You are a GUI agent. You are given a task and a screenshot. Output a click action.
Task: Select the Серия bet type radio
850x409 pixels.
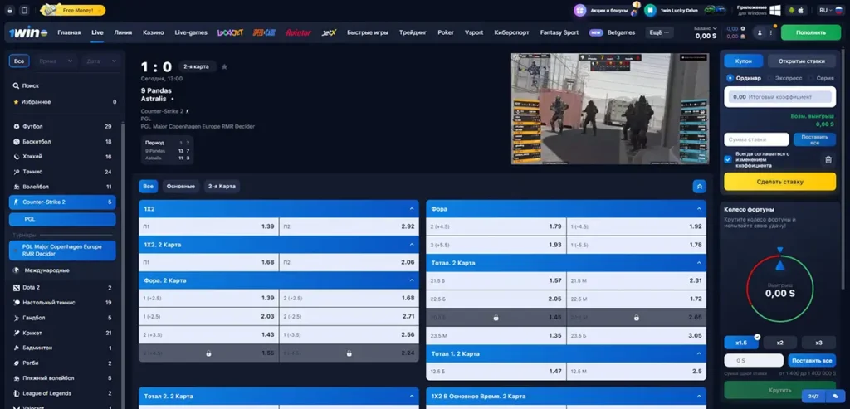click(x=812, y=78)
